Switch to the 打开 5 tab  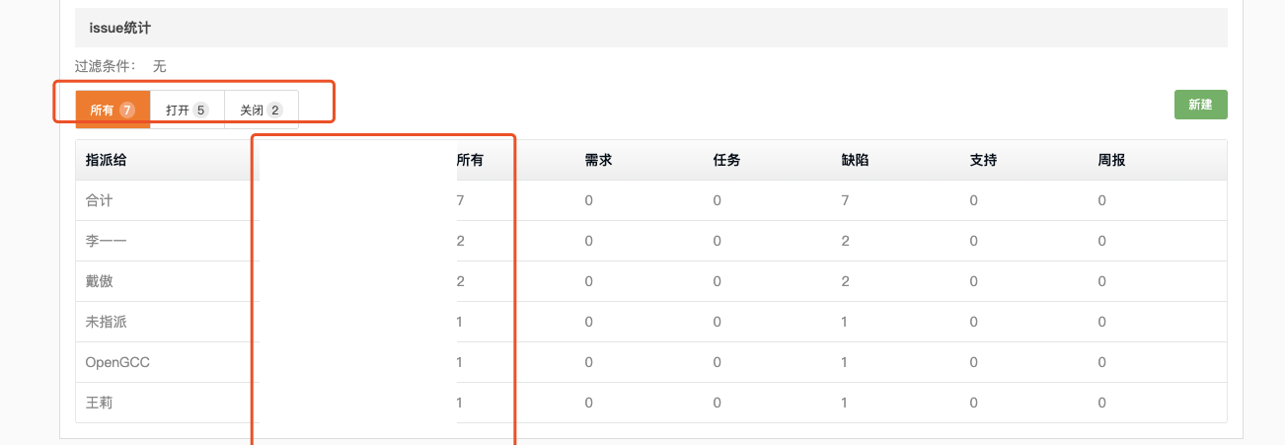[188, 110]
